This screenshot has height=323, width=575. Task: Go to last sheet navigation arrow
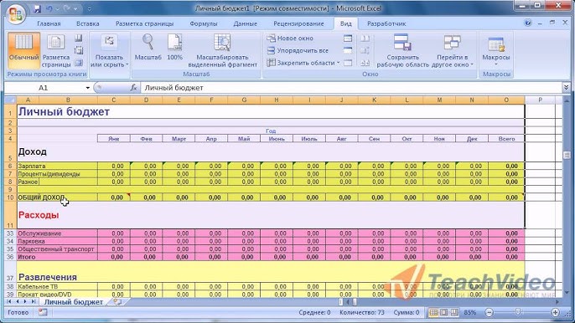point(33,302)
